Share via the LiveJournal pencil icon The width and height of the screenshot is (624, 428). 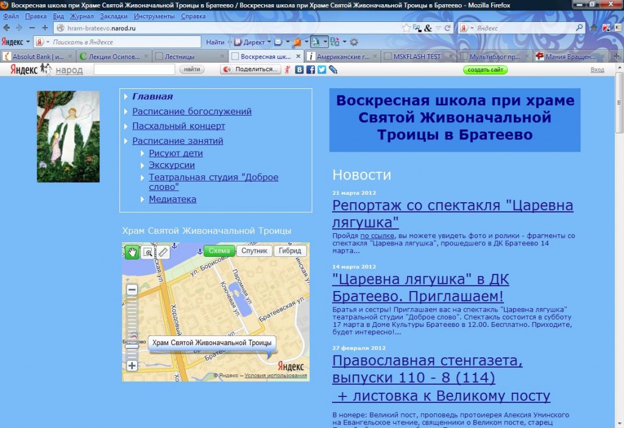(333, 69)
